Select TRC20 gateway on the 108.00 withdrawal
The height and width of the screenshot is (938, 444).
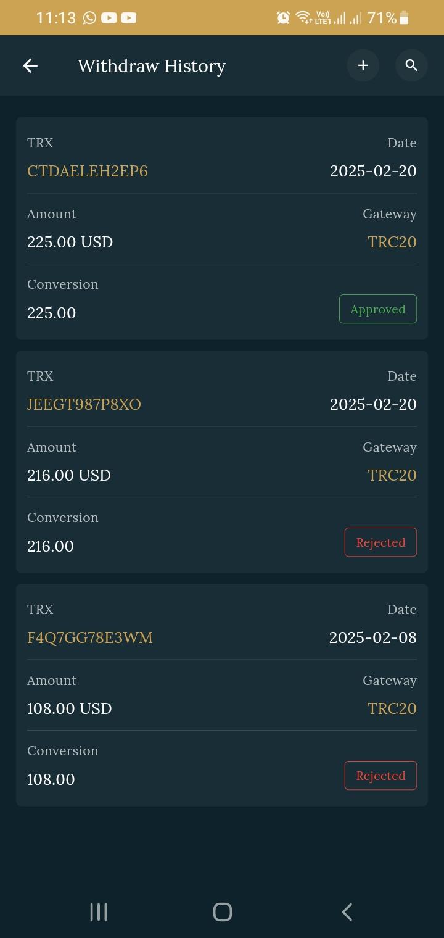click(x=392, y=708)
